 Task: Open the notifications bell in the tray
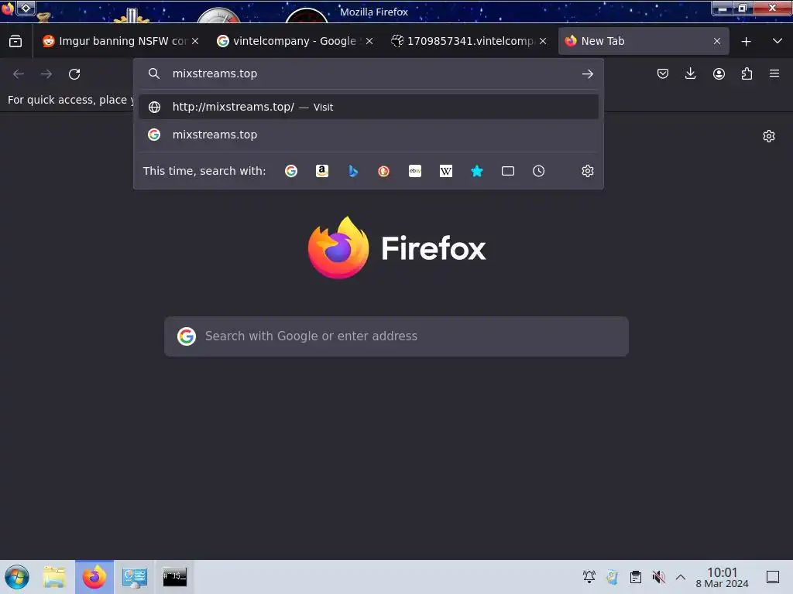[589, 576]
